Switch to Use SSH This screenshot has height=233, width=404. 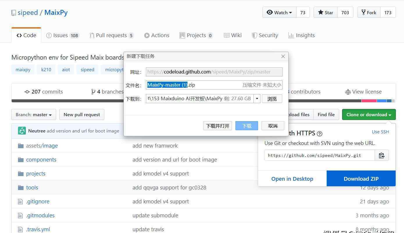380,132
